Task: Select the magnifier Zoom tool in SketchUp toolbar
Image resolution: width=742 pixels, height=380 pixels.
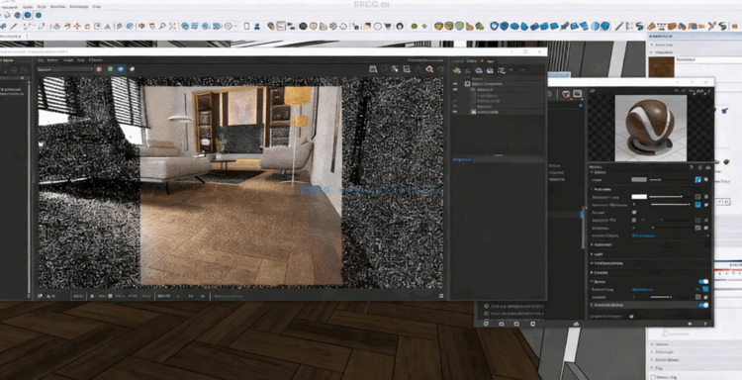Action: [162, 27]
